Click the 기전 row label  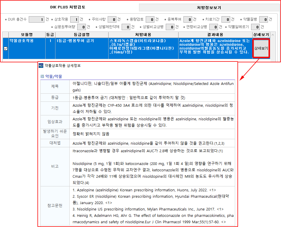click(55, 108)
